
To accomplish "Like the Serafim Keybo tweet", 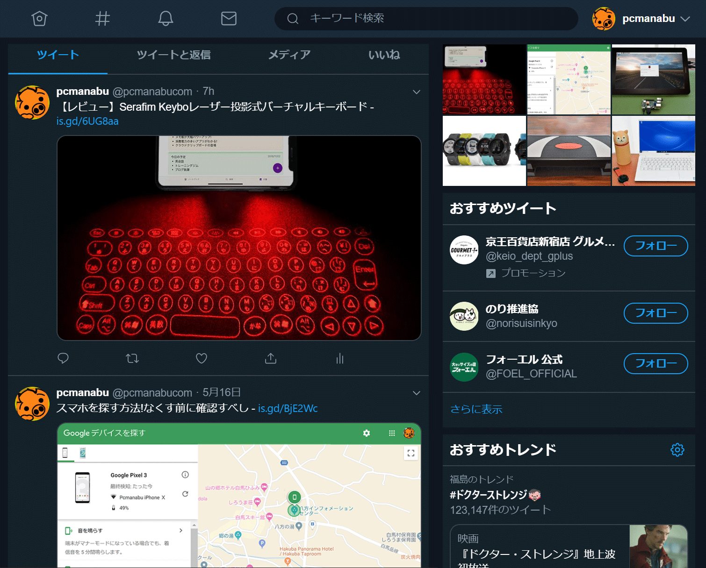I will pyautogui.click(x=202, y=358).
